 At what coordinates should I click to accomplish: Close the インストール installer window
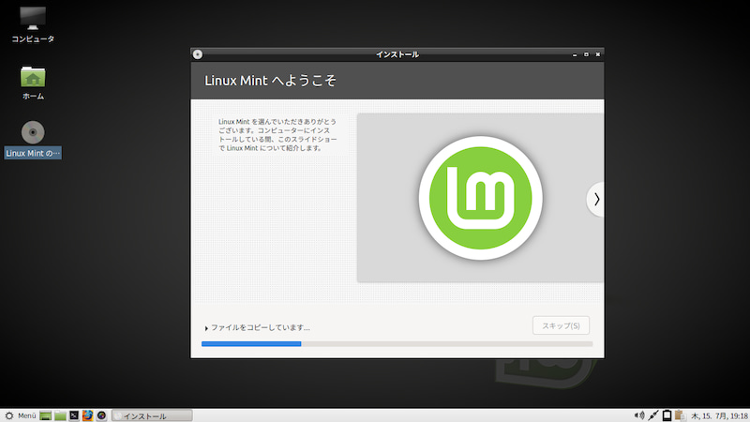coord(597,54)
